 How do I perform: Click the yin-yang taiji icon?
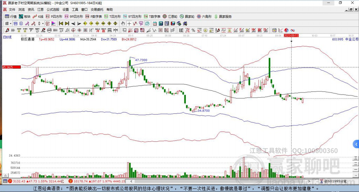point(286,30)
